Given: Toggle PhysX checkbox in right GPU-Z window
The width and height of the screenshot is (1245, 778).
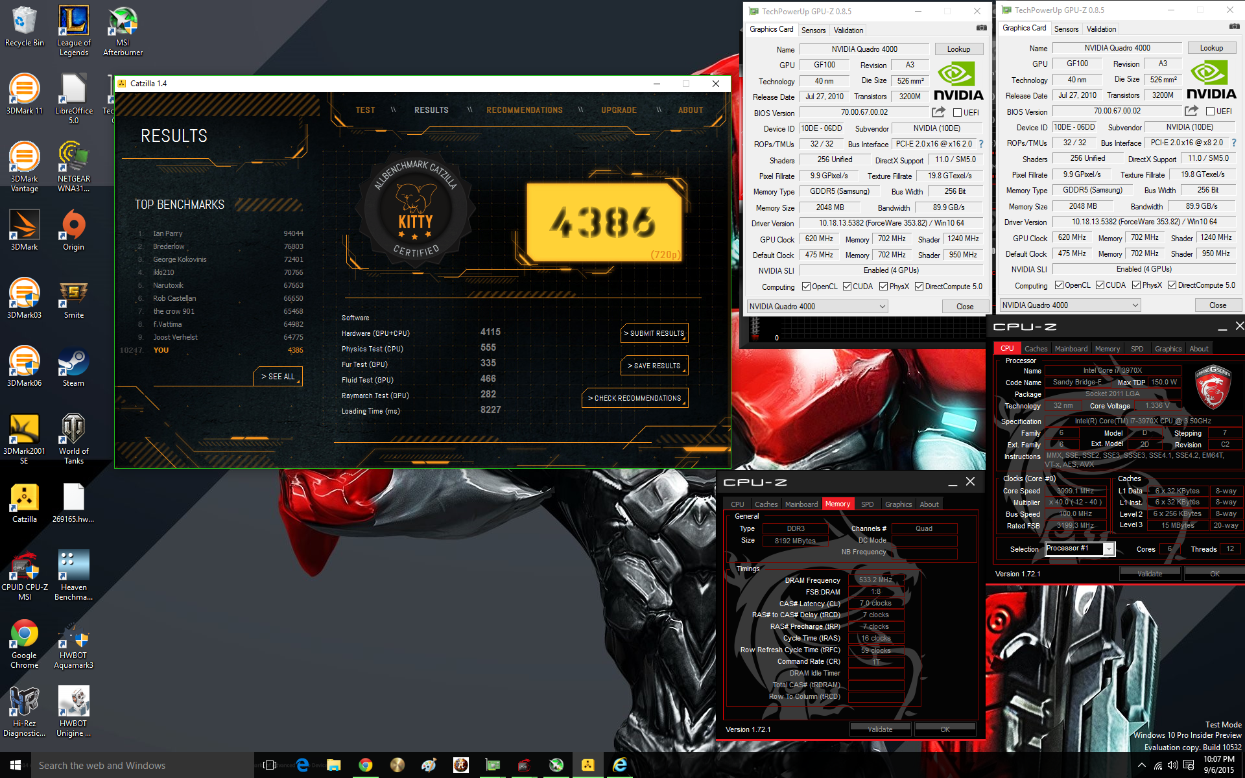Looking at the screenshot, I should [x=1136, y=285].
